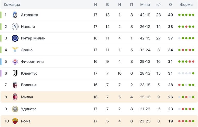Image resolution: width=198 pixels, height=127 pixels.
Task: Click the Atalanta club crest icon
Action: point(15,15)
